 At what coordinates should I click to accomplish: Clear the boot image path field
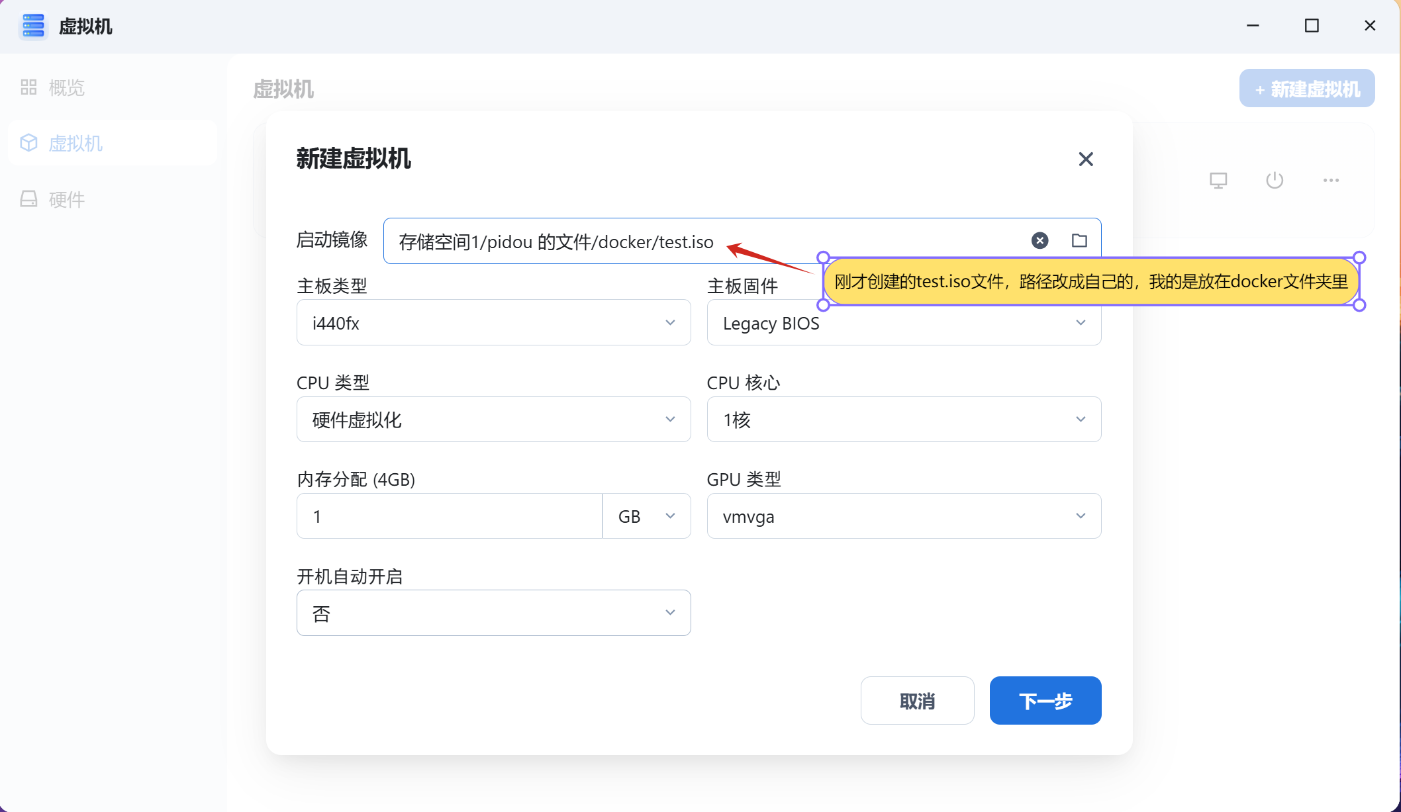point(1039,240)
